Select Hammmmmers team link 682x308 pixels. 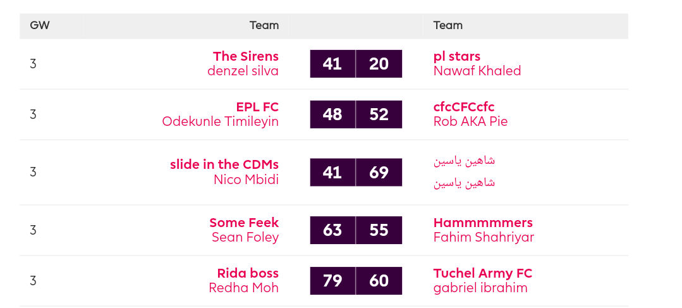pyautogui.click(x=483, y=222)
